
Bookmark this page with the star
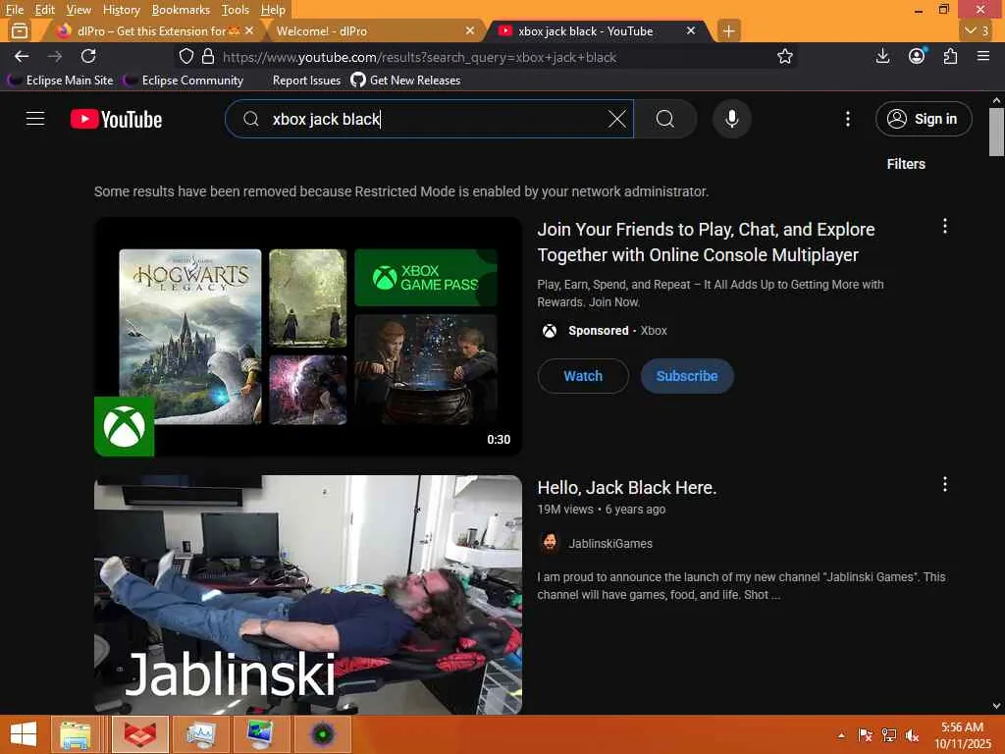(x=784, y=56)
